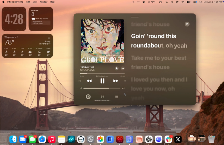Click the weather 78°F menu bar item

(x=151, y=2)
